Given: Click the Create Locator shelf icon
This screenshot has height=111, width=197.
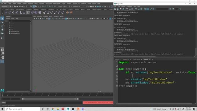Looking at the screenshot, I should point(6,12).
